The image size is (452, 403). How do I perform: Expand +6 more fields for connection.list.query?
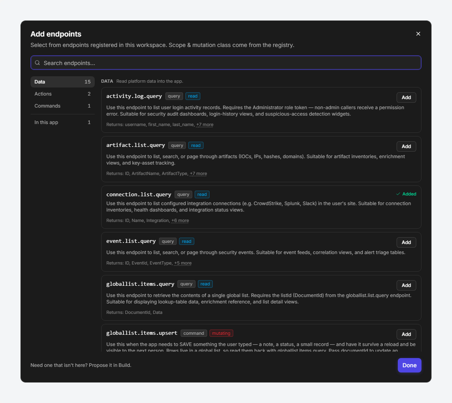click(x=180, y=221)
